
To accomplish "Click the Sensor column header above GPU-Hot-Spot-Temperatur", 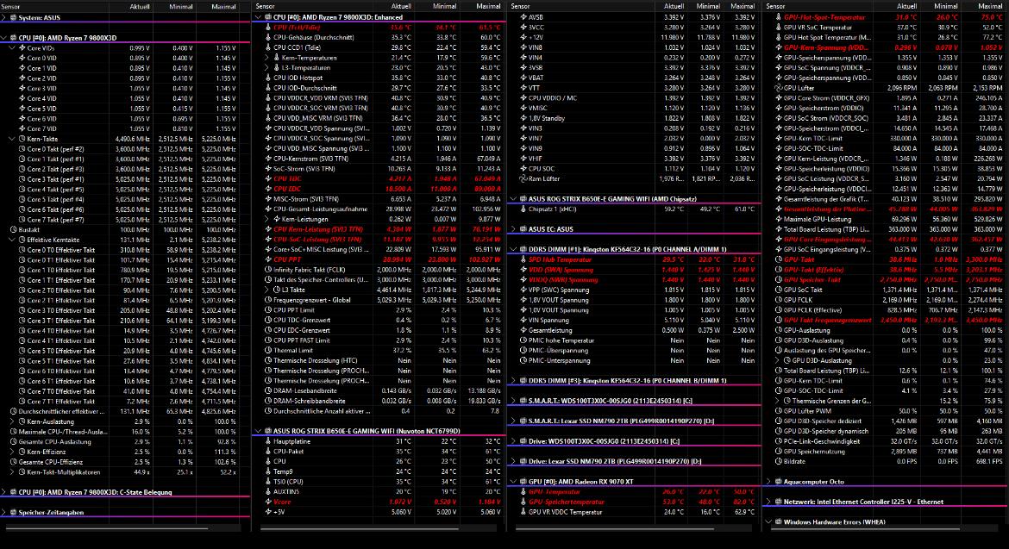I will (775, 6).
